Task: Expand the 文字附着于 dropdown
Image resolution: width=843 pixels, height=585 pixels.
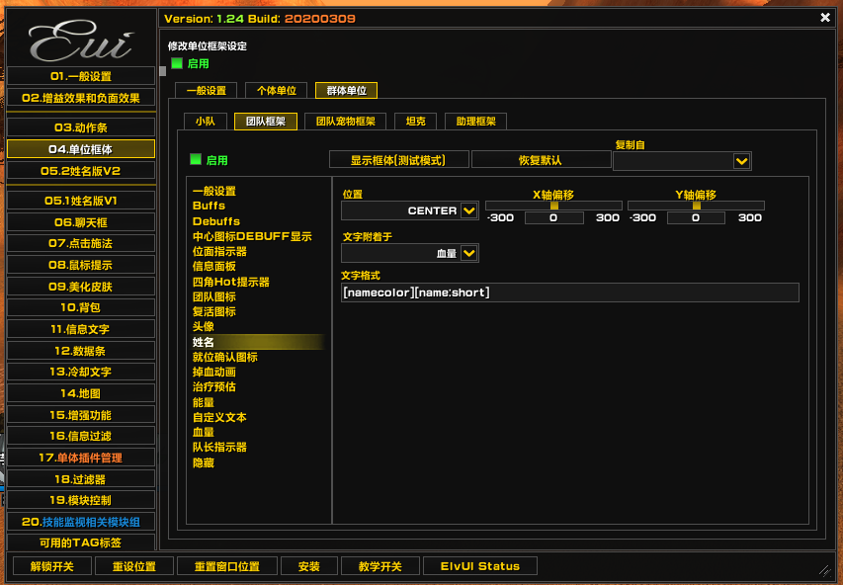Action: click(468, 254)
